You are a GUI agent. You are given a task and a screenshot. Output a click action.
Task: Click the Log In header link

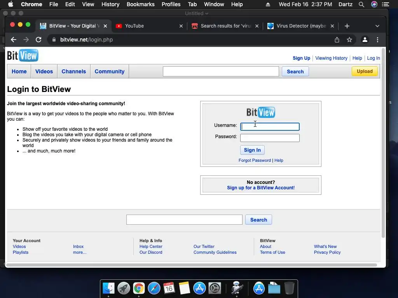pyautogui.click(x=374, y=58)
